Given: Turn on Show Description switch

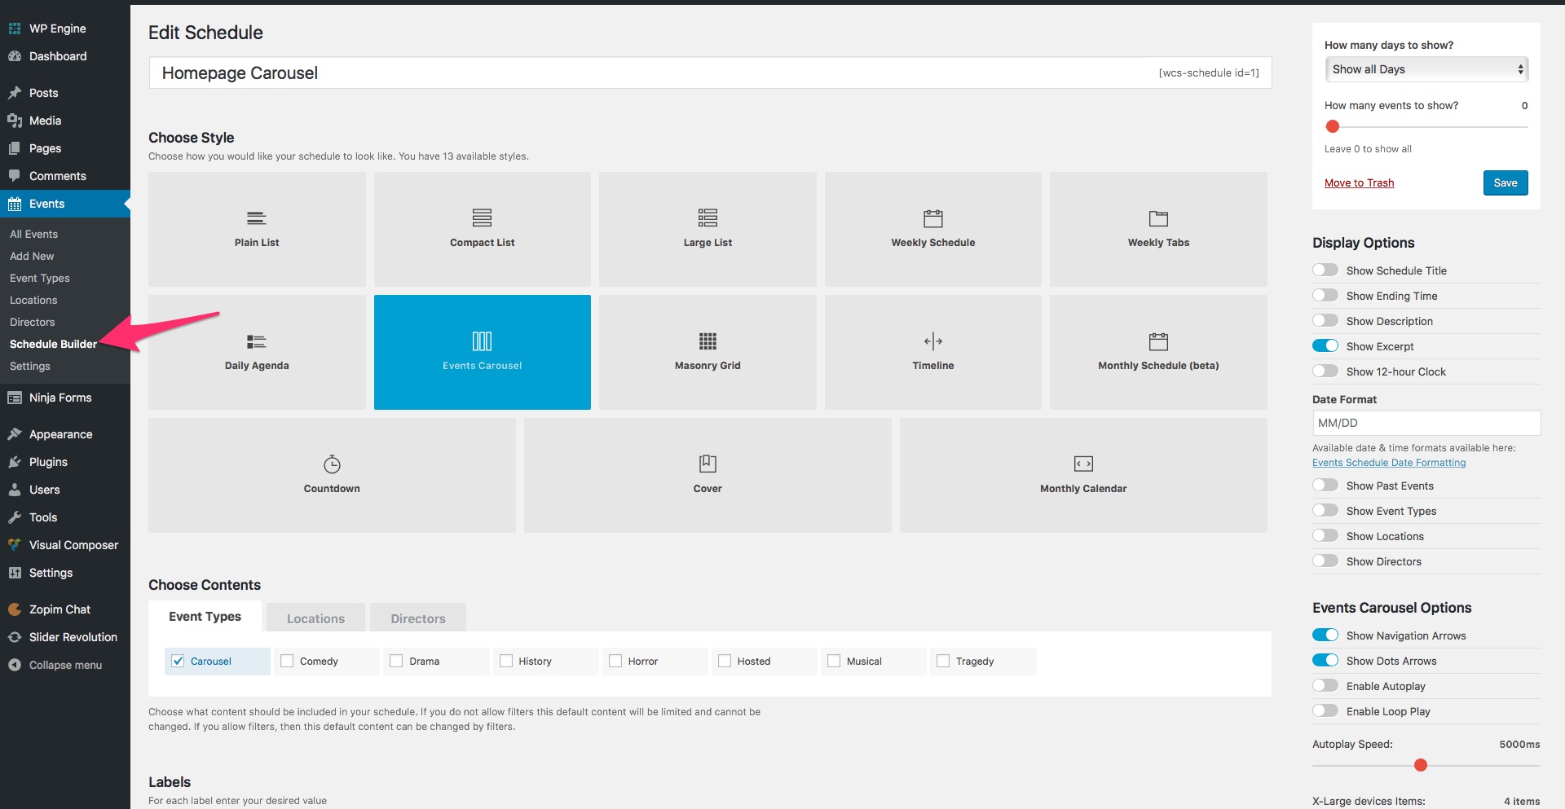Looking at the screenshot, I should [1325, 320].
